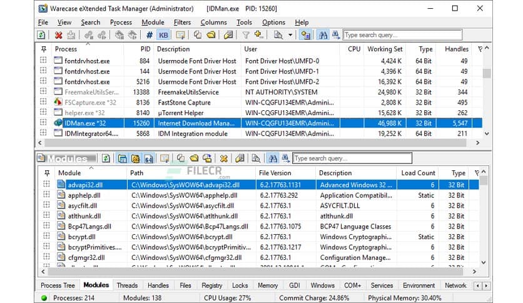Click the red X kill process icon
The height and width of the screenshot is (303, 523).
pyautogui.click(x=59, y=35)
